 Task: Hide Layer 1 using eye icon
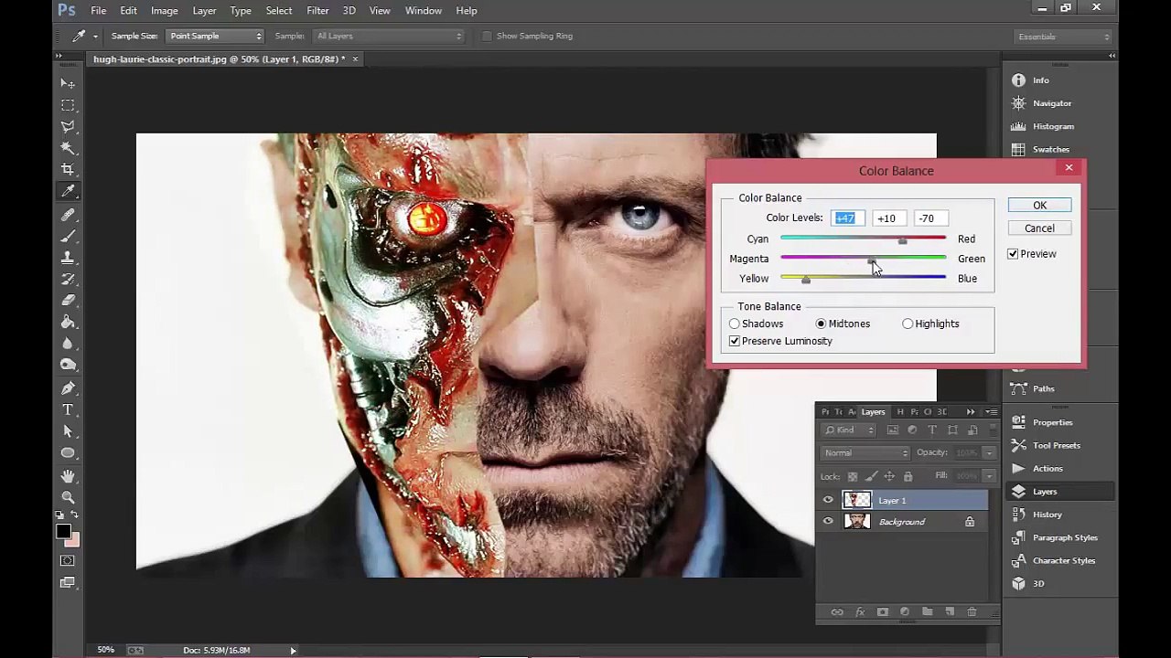828,500
